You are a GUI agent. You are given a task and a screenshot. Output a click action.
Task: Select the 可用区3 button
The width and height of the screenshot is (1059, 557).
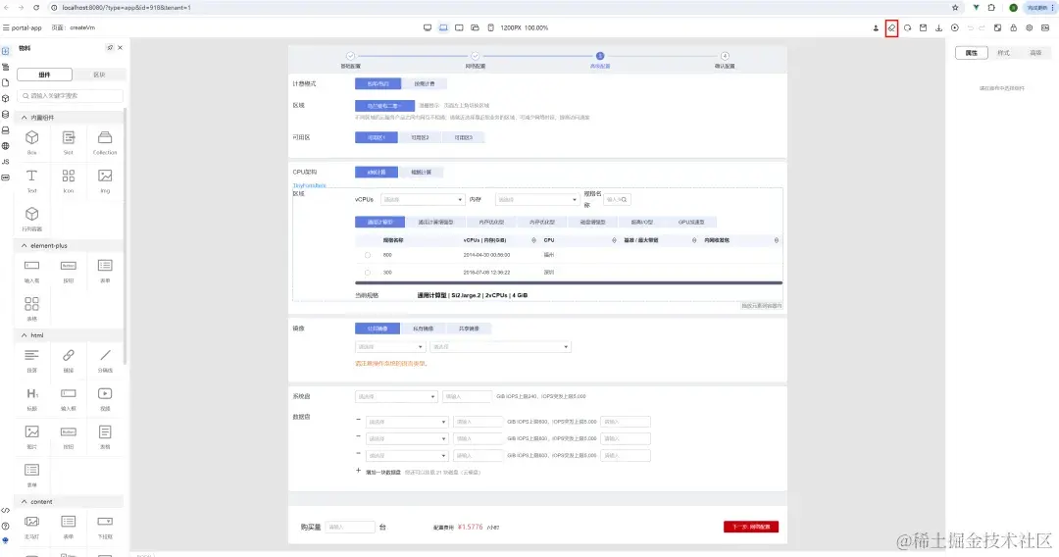click(463, 137)
